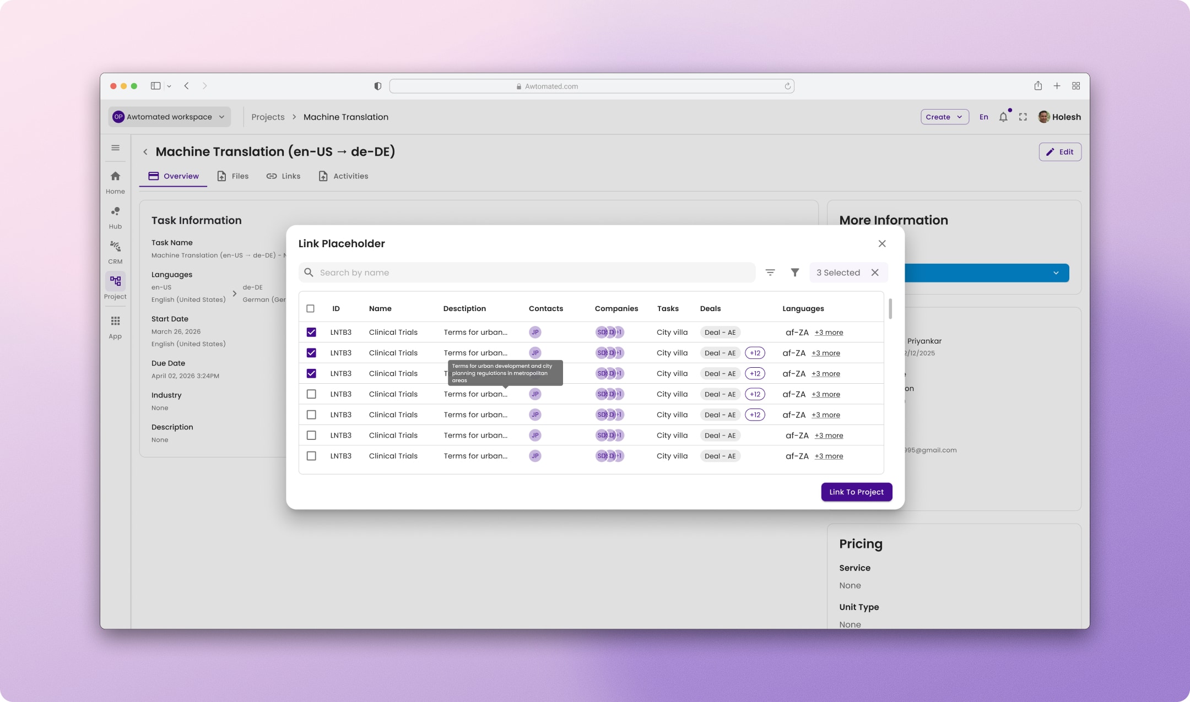This screenshot has height=702, width=1190.
Task: Switch to the Files tab
Action: pyautogui.click(x=233, y=176)
